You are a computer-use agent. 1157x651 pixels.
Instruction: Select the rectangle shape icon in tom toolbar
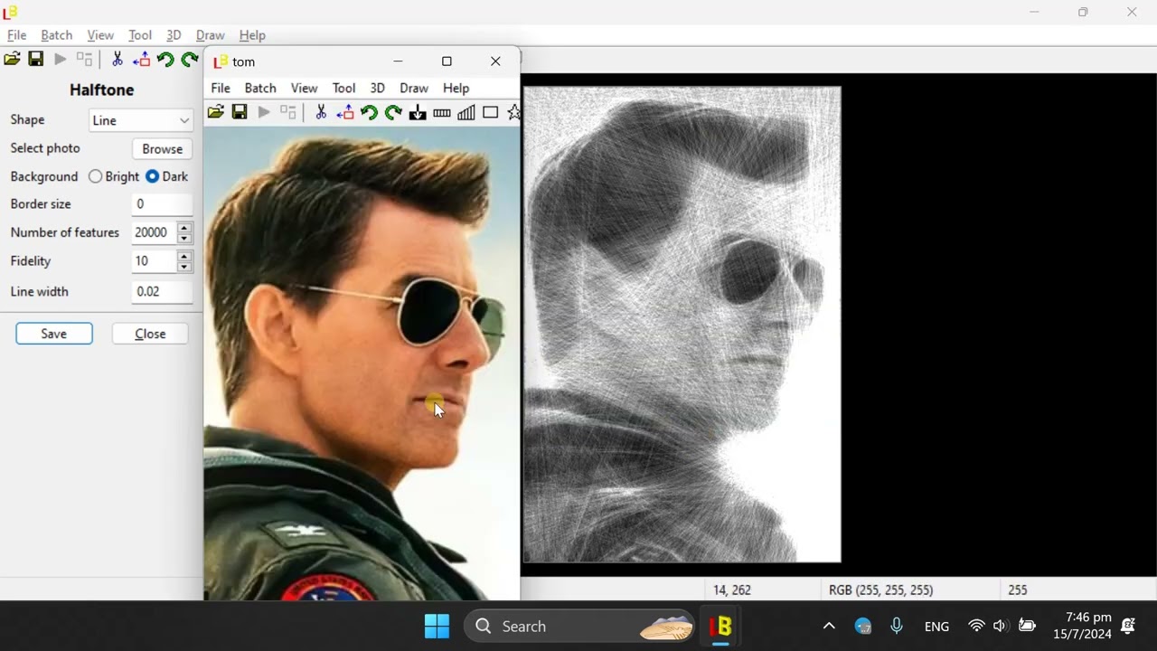point(491,113)
